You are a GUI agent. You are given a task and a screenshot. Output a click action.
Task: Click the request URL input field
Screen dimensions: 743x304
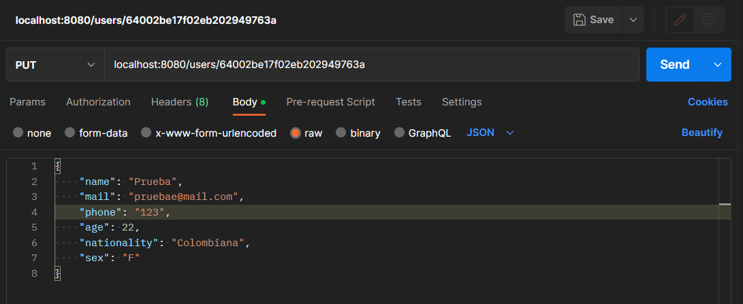click(372, 65)
